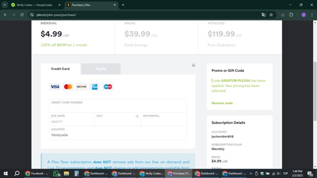The height and width of the screenshot is (178, 317).
Task: Open Windows Start menu
Action: coord(5,174)
